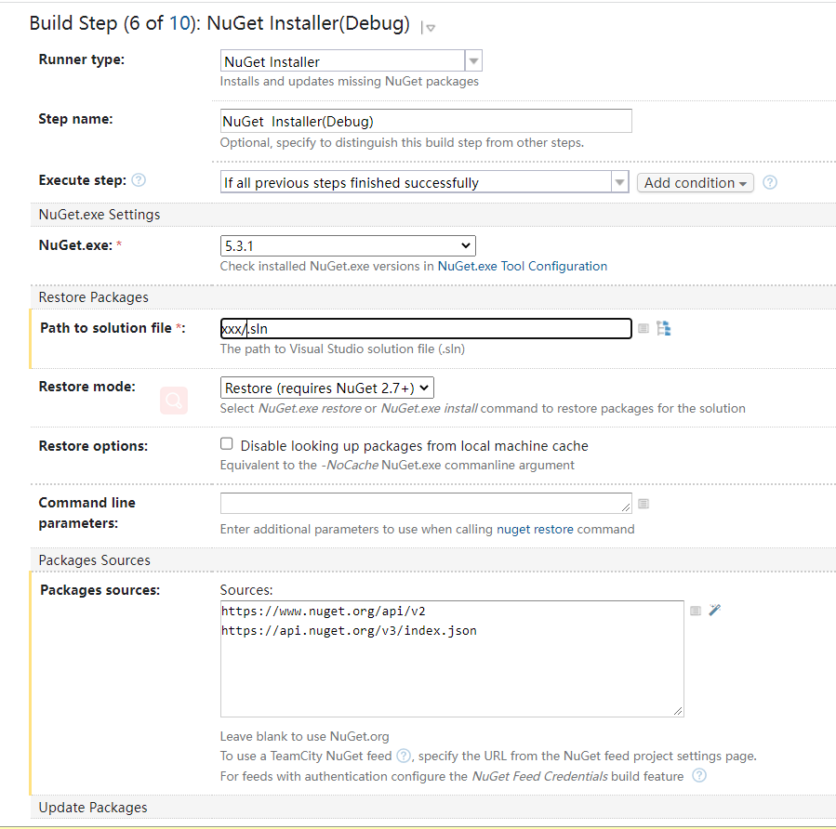Click the arrow beside the build step title
The height and width of the screenshot is (829, 836).
click(x=429, y=28)
